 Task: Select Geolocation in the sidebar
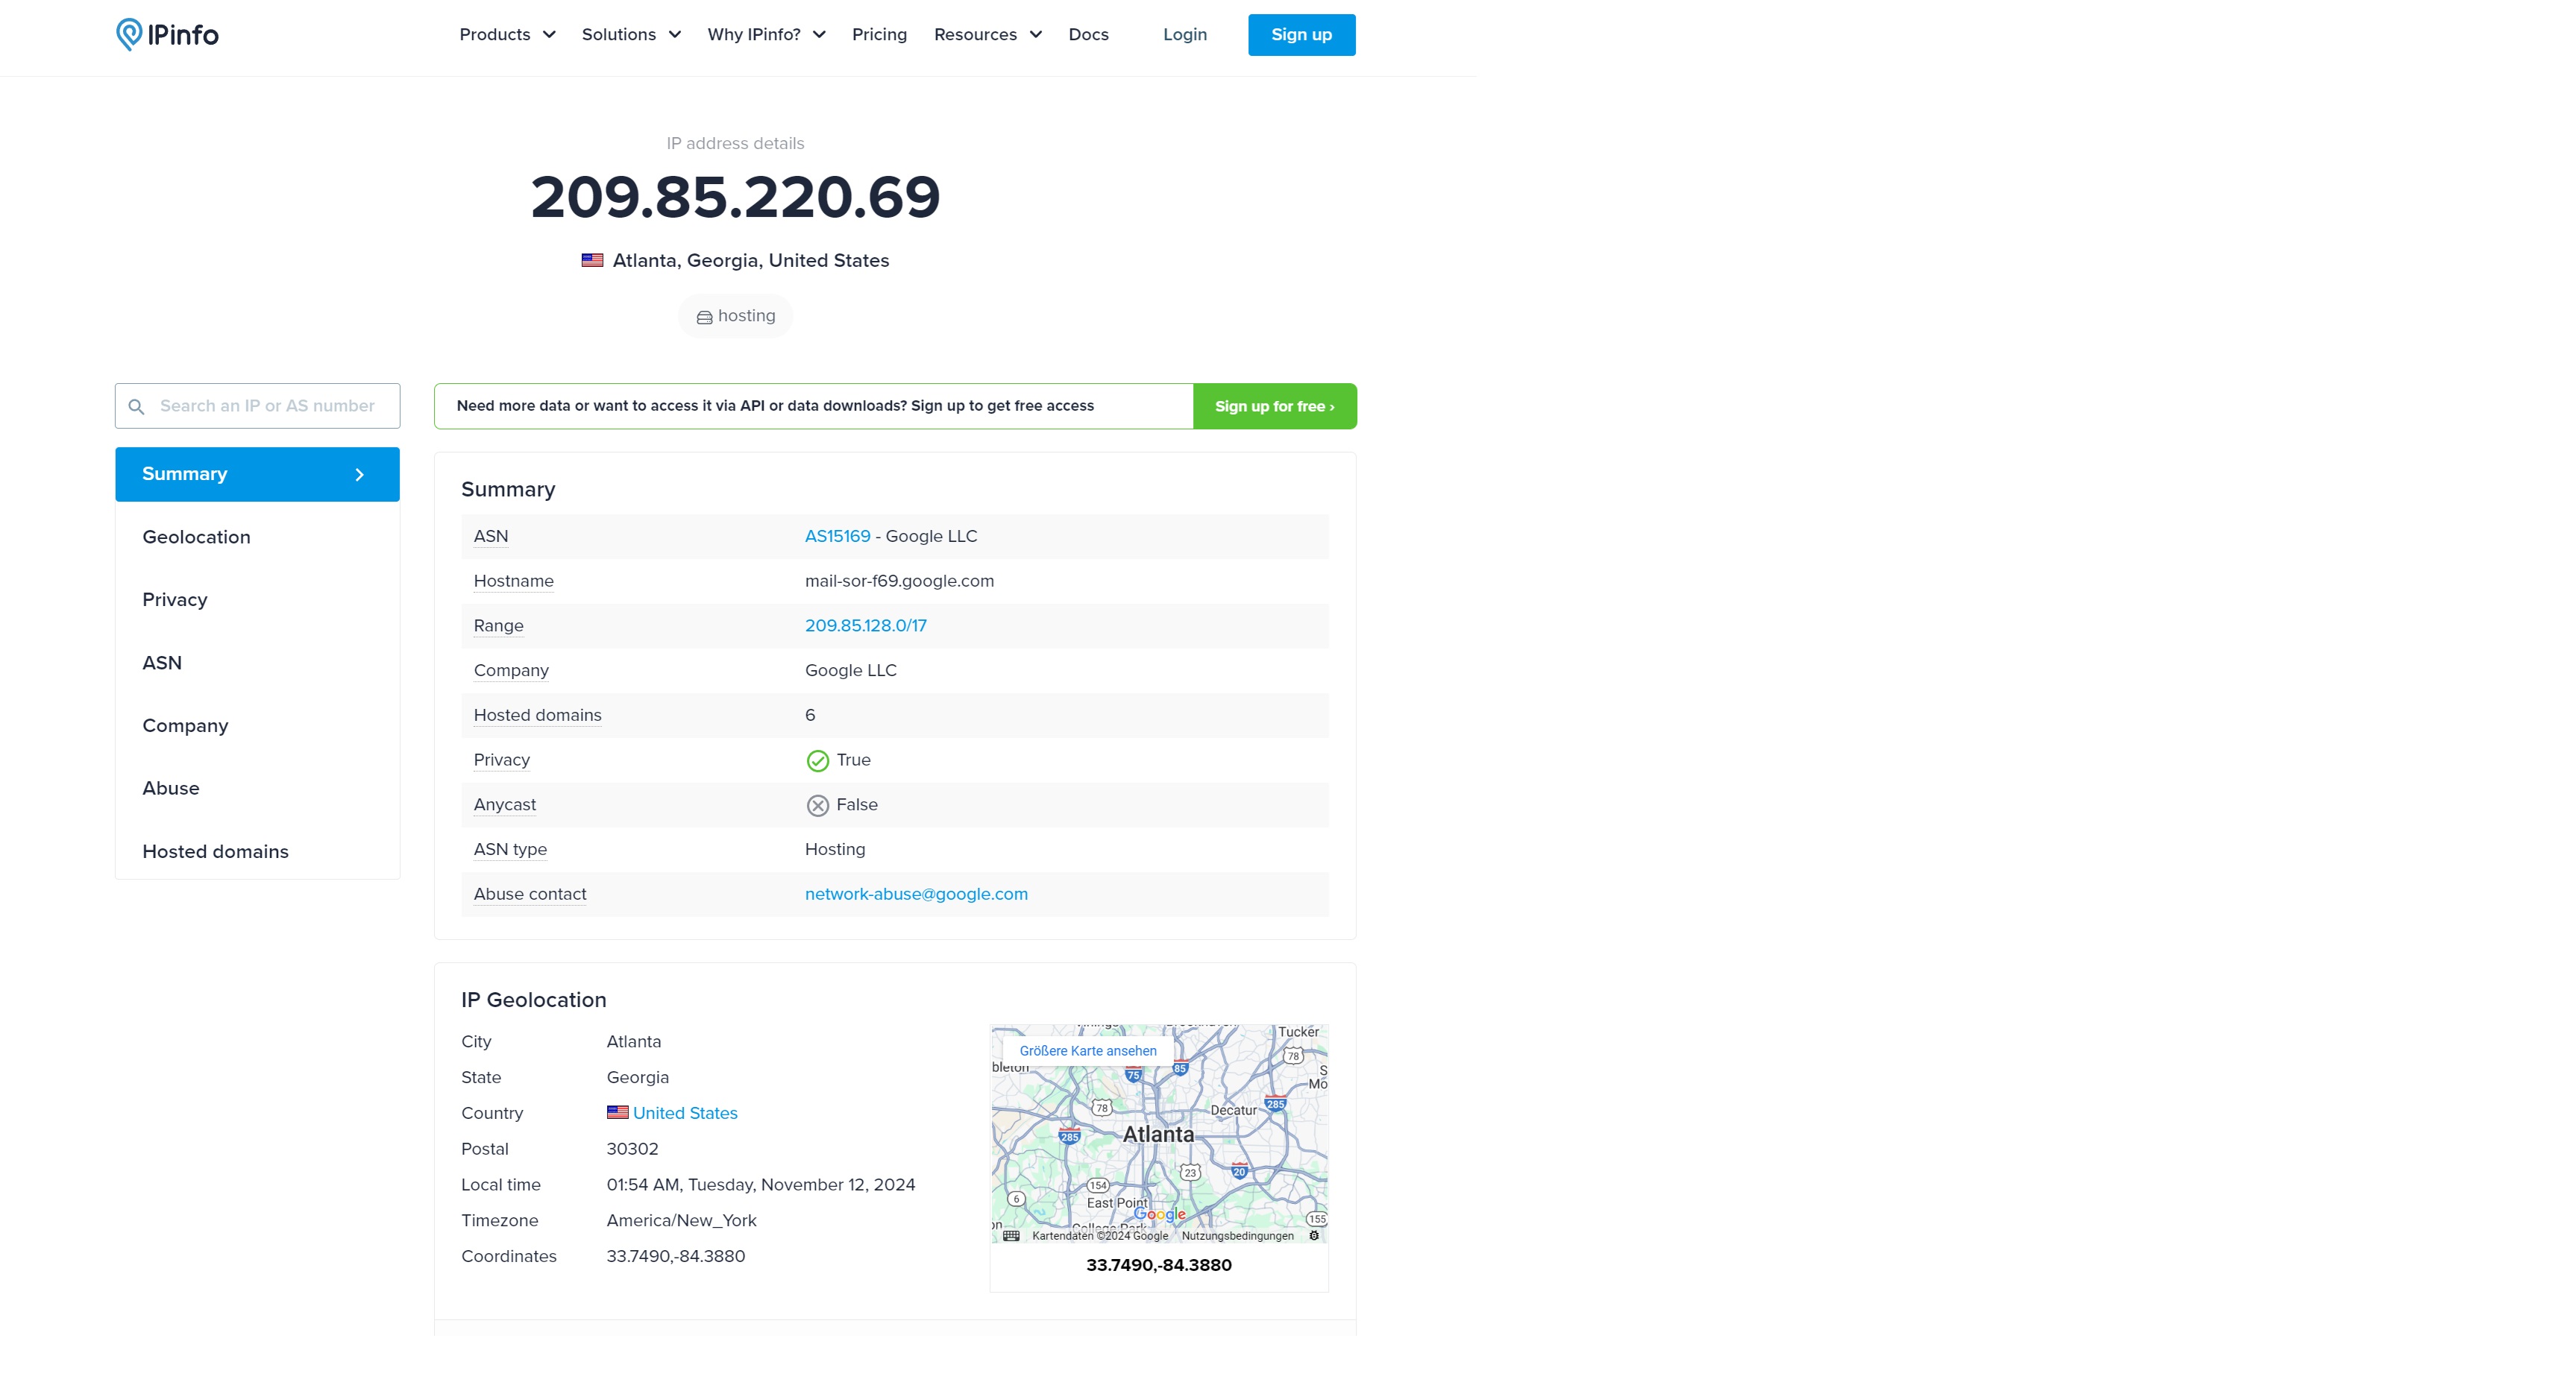pos(196,537)
